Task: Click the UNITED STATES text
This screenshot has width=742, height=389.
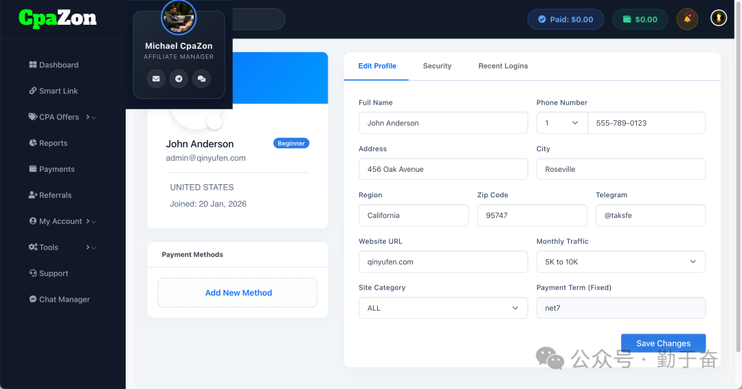Action: pos(201,188)
